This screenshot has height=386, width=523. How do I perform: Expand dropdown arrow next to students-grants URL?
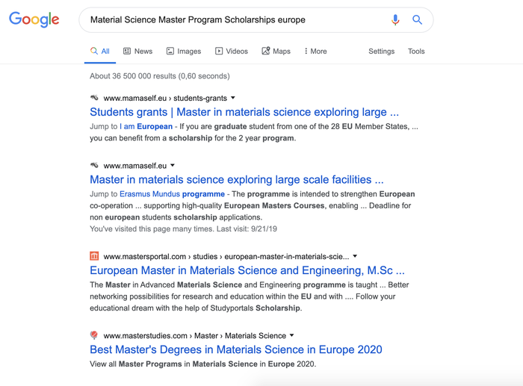(x=233, y=98)
